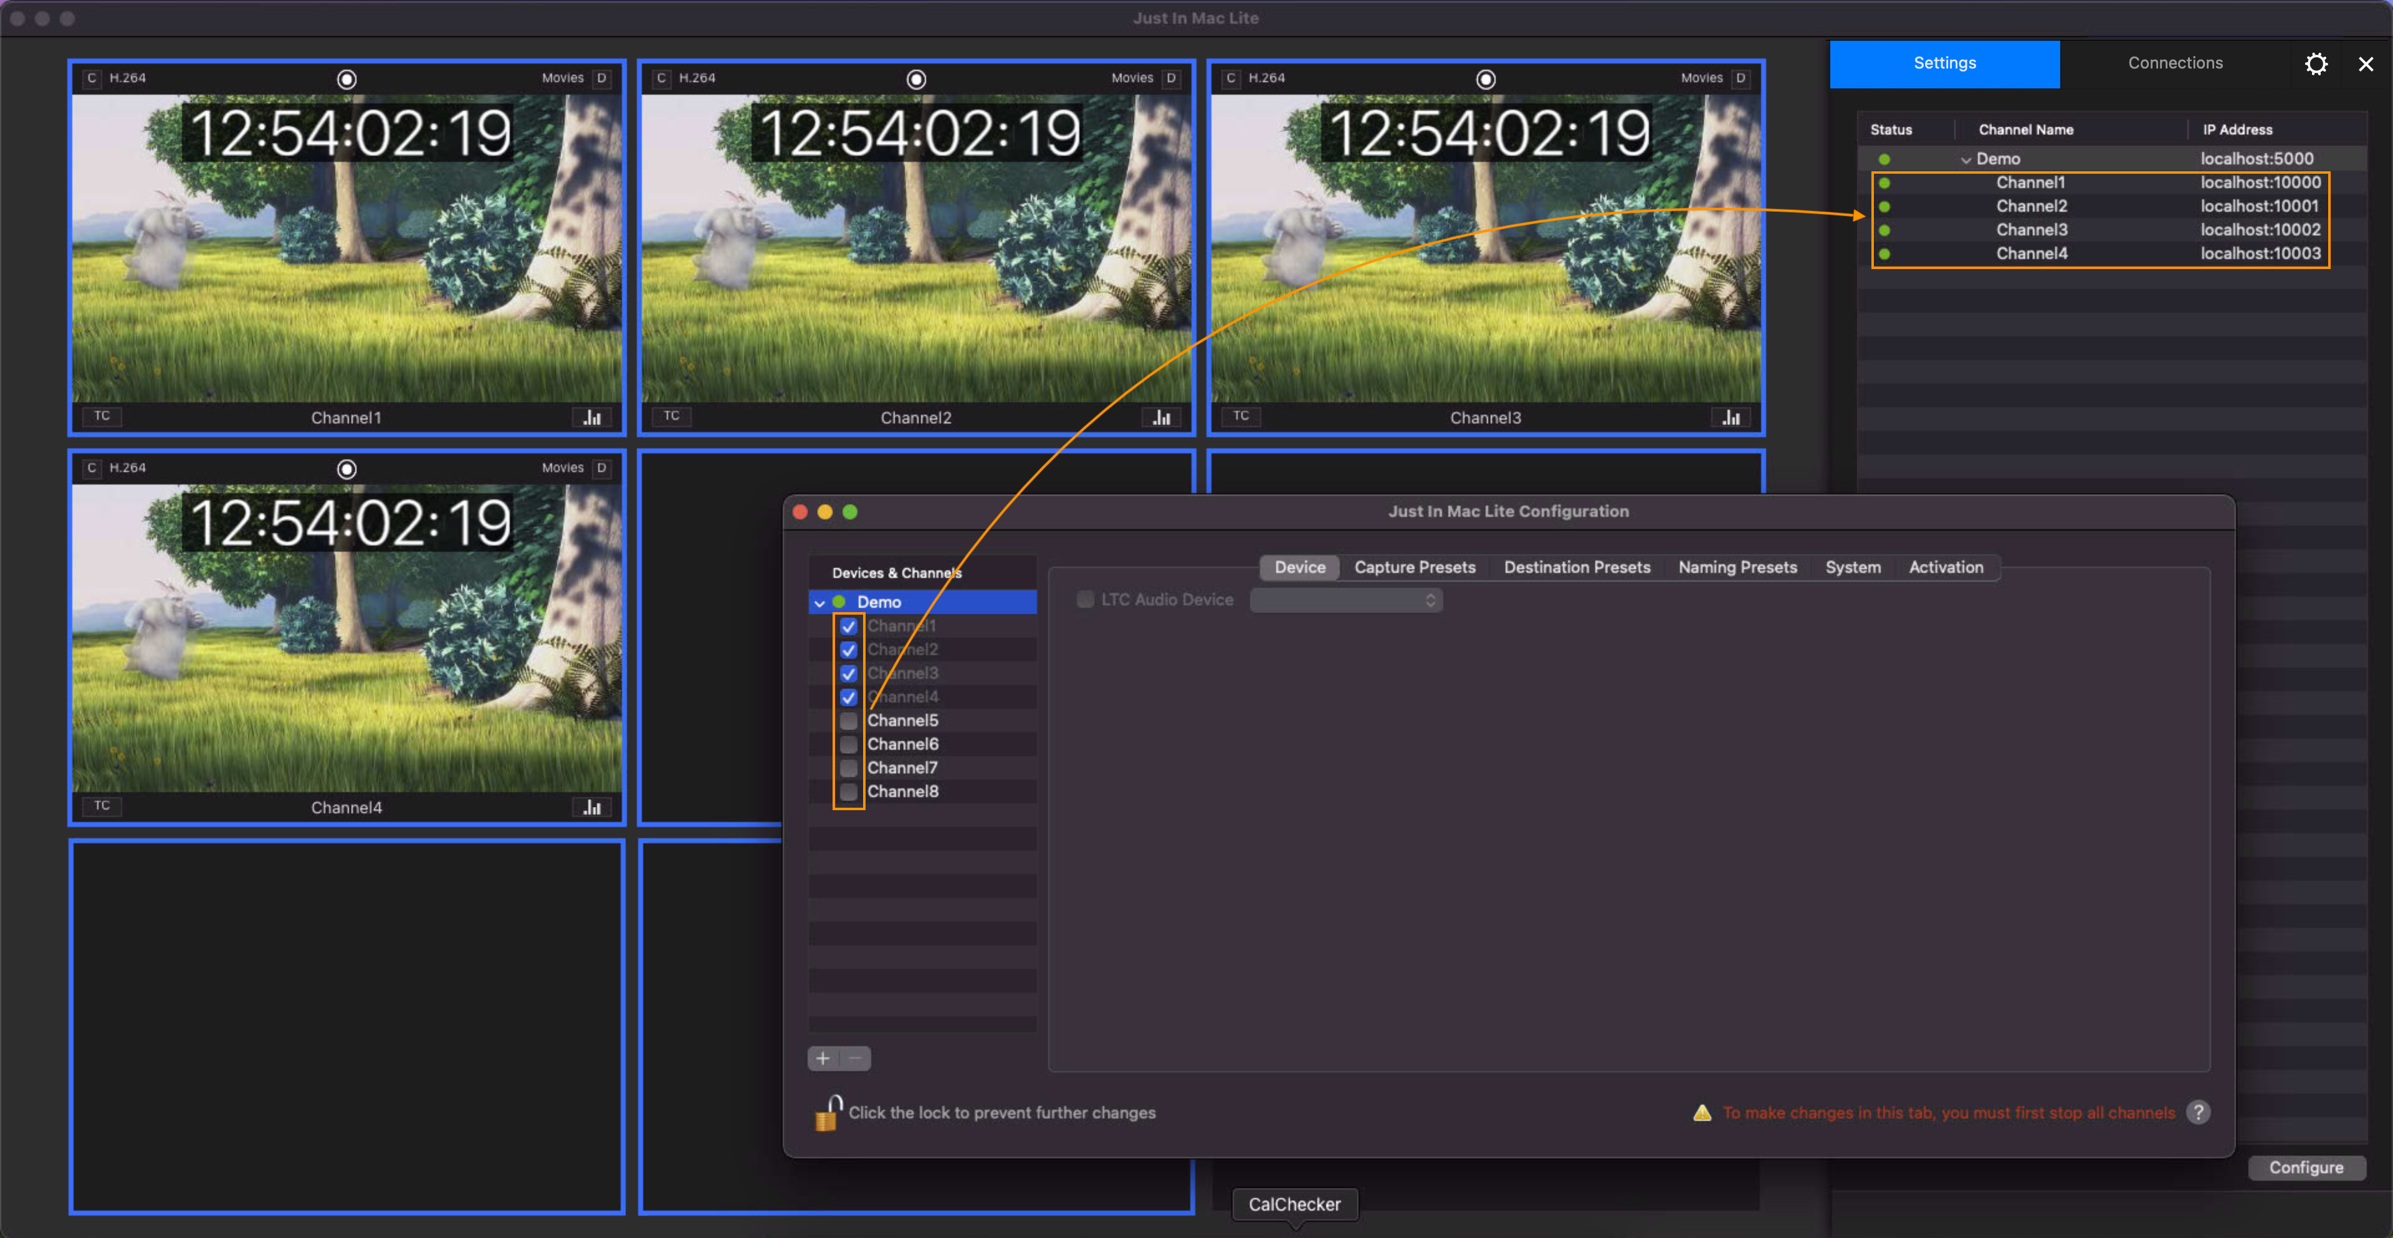The height and width of the screenshot is (1238, 2393).
Task: Enable the Channel6 checkbox
Action: [848, 744]
